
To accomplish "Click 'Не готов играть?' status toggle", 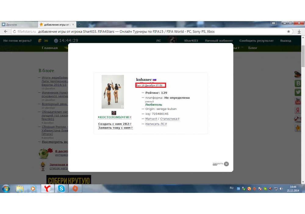I will pos(17,41).
